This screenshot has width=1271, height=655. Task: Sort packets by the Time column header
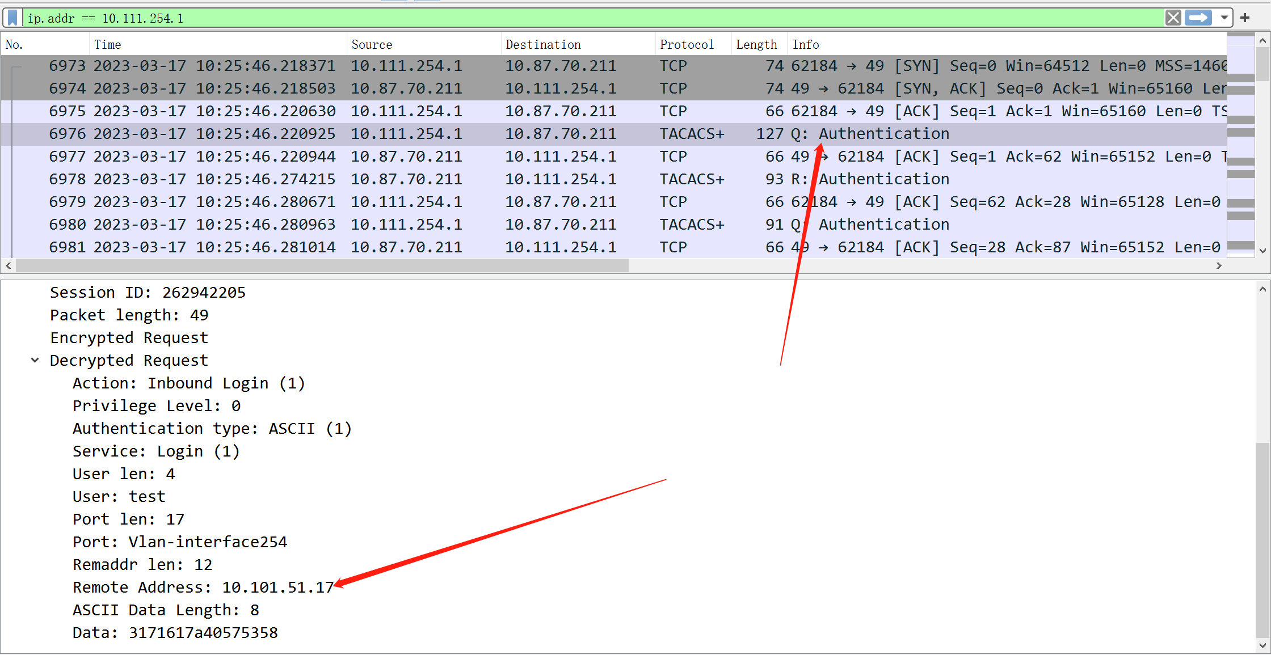[x=108, y=44]
